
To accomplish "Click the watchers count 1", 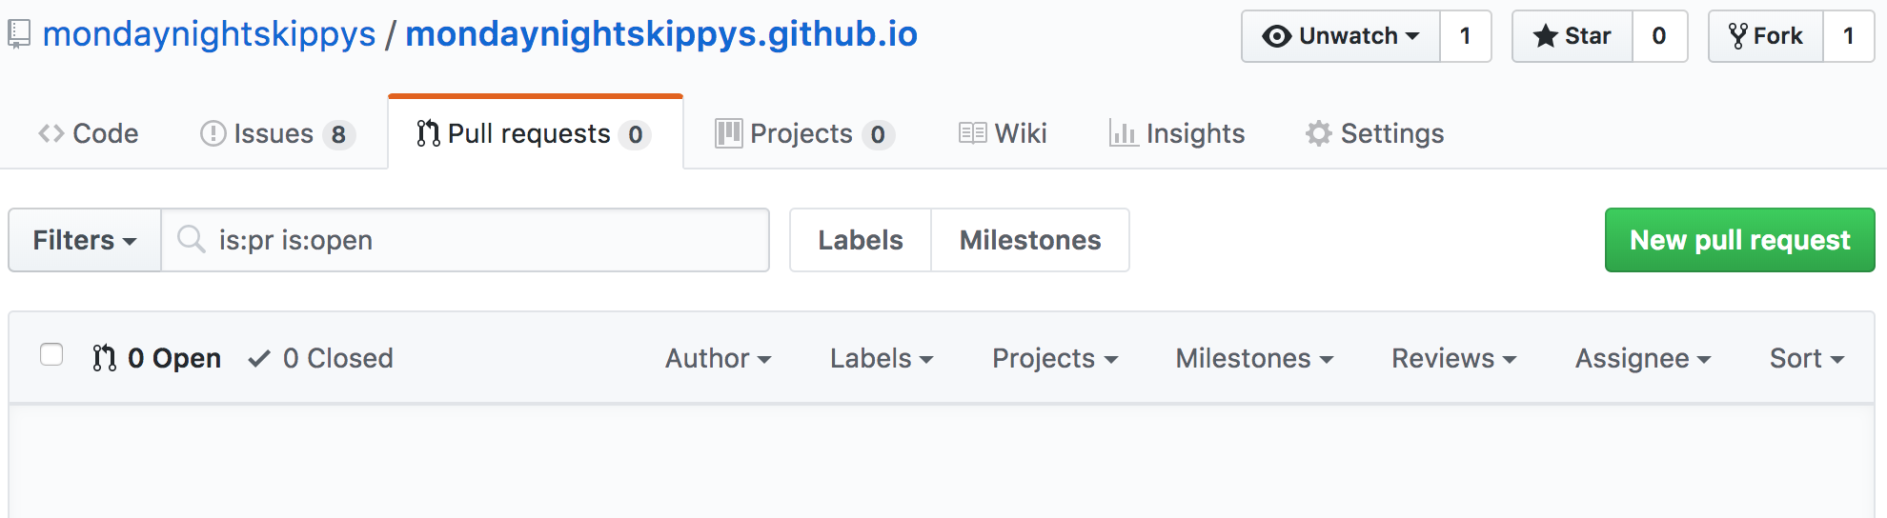I will (x=1466, y=36).
